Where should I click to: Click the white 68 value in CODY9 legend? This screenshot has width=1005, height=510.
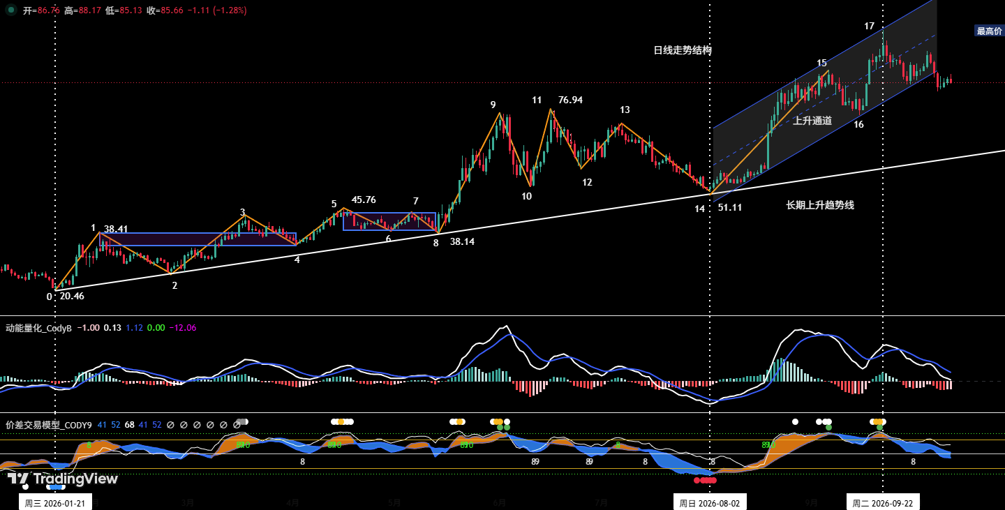pos(129,425)
